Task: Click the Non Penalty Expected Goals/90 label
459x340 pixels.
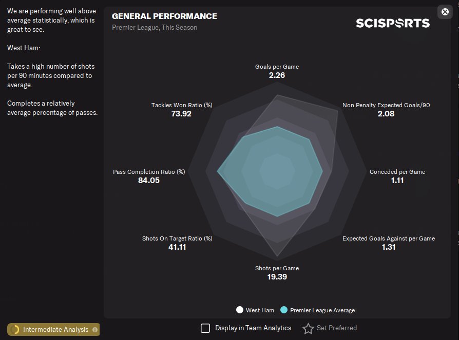Action: point(386,105)
